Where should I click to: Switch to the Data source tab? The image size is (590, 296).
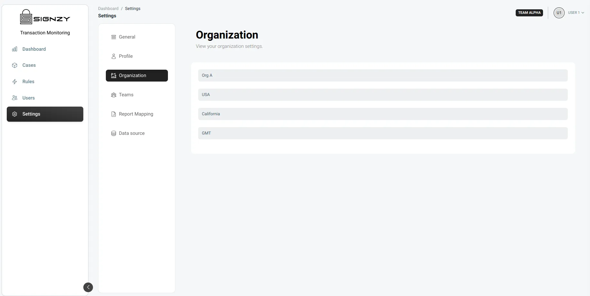[x=137, y=133]
